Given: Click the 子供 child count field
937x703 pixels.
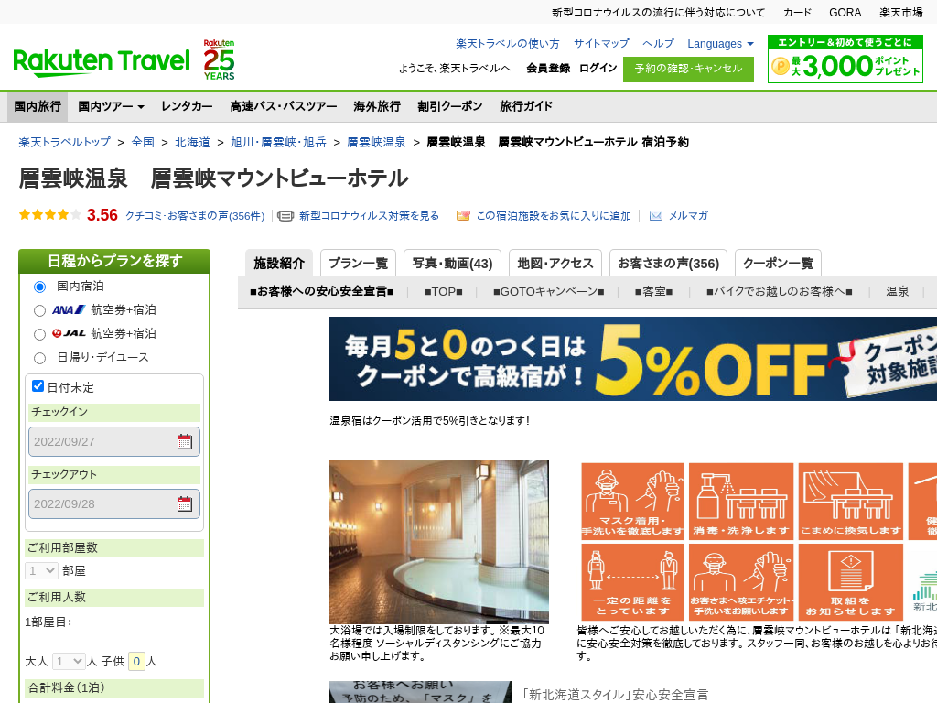Looking at the screenshot, I should tap(137, 661).
